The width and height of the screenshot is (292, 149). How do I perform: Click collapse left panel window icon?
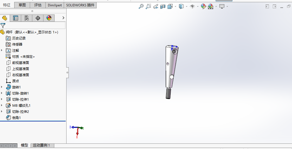[267, 6]
